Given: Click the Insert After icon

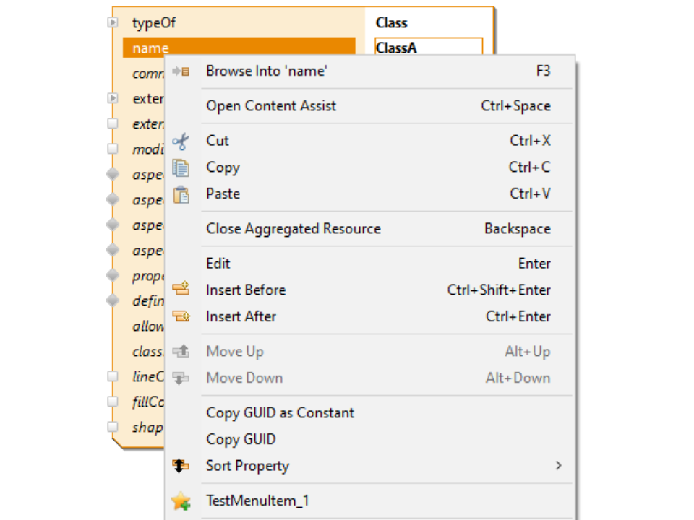Looking at the screenshot, I should pos(181,316).
